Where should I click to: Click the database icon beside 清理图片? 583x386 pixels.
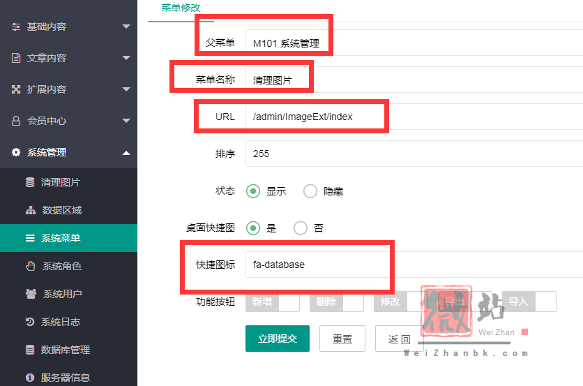(30, 182)
